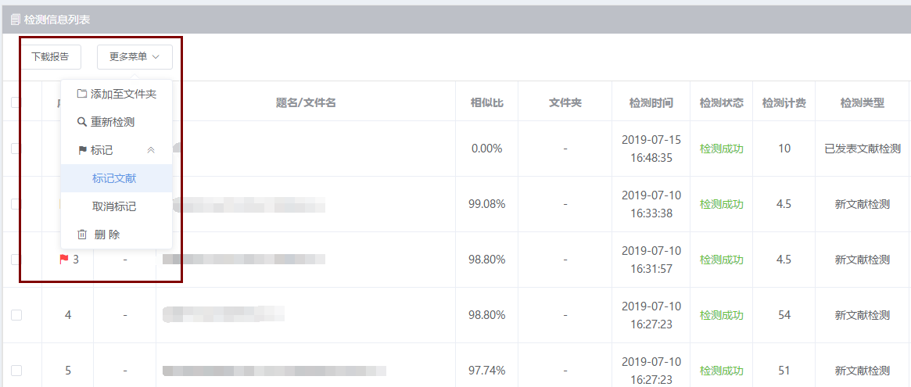Check the checkbox for row 5
This screenshot has width=911, height=387.
[x=16, y=370]
